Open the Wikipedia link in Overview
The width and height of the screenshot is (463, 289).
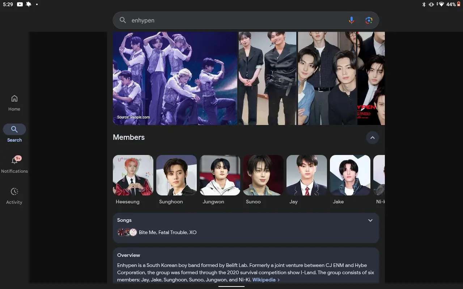[x=264, y=280]
